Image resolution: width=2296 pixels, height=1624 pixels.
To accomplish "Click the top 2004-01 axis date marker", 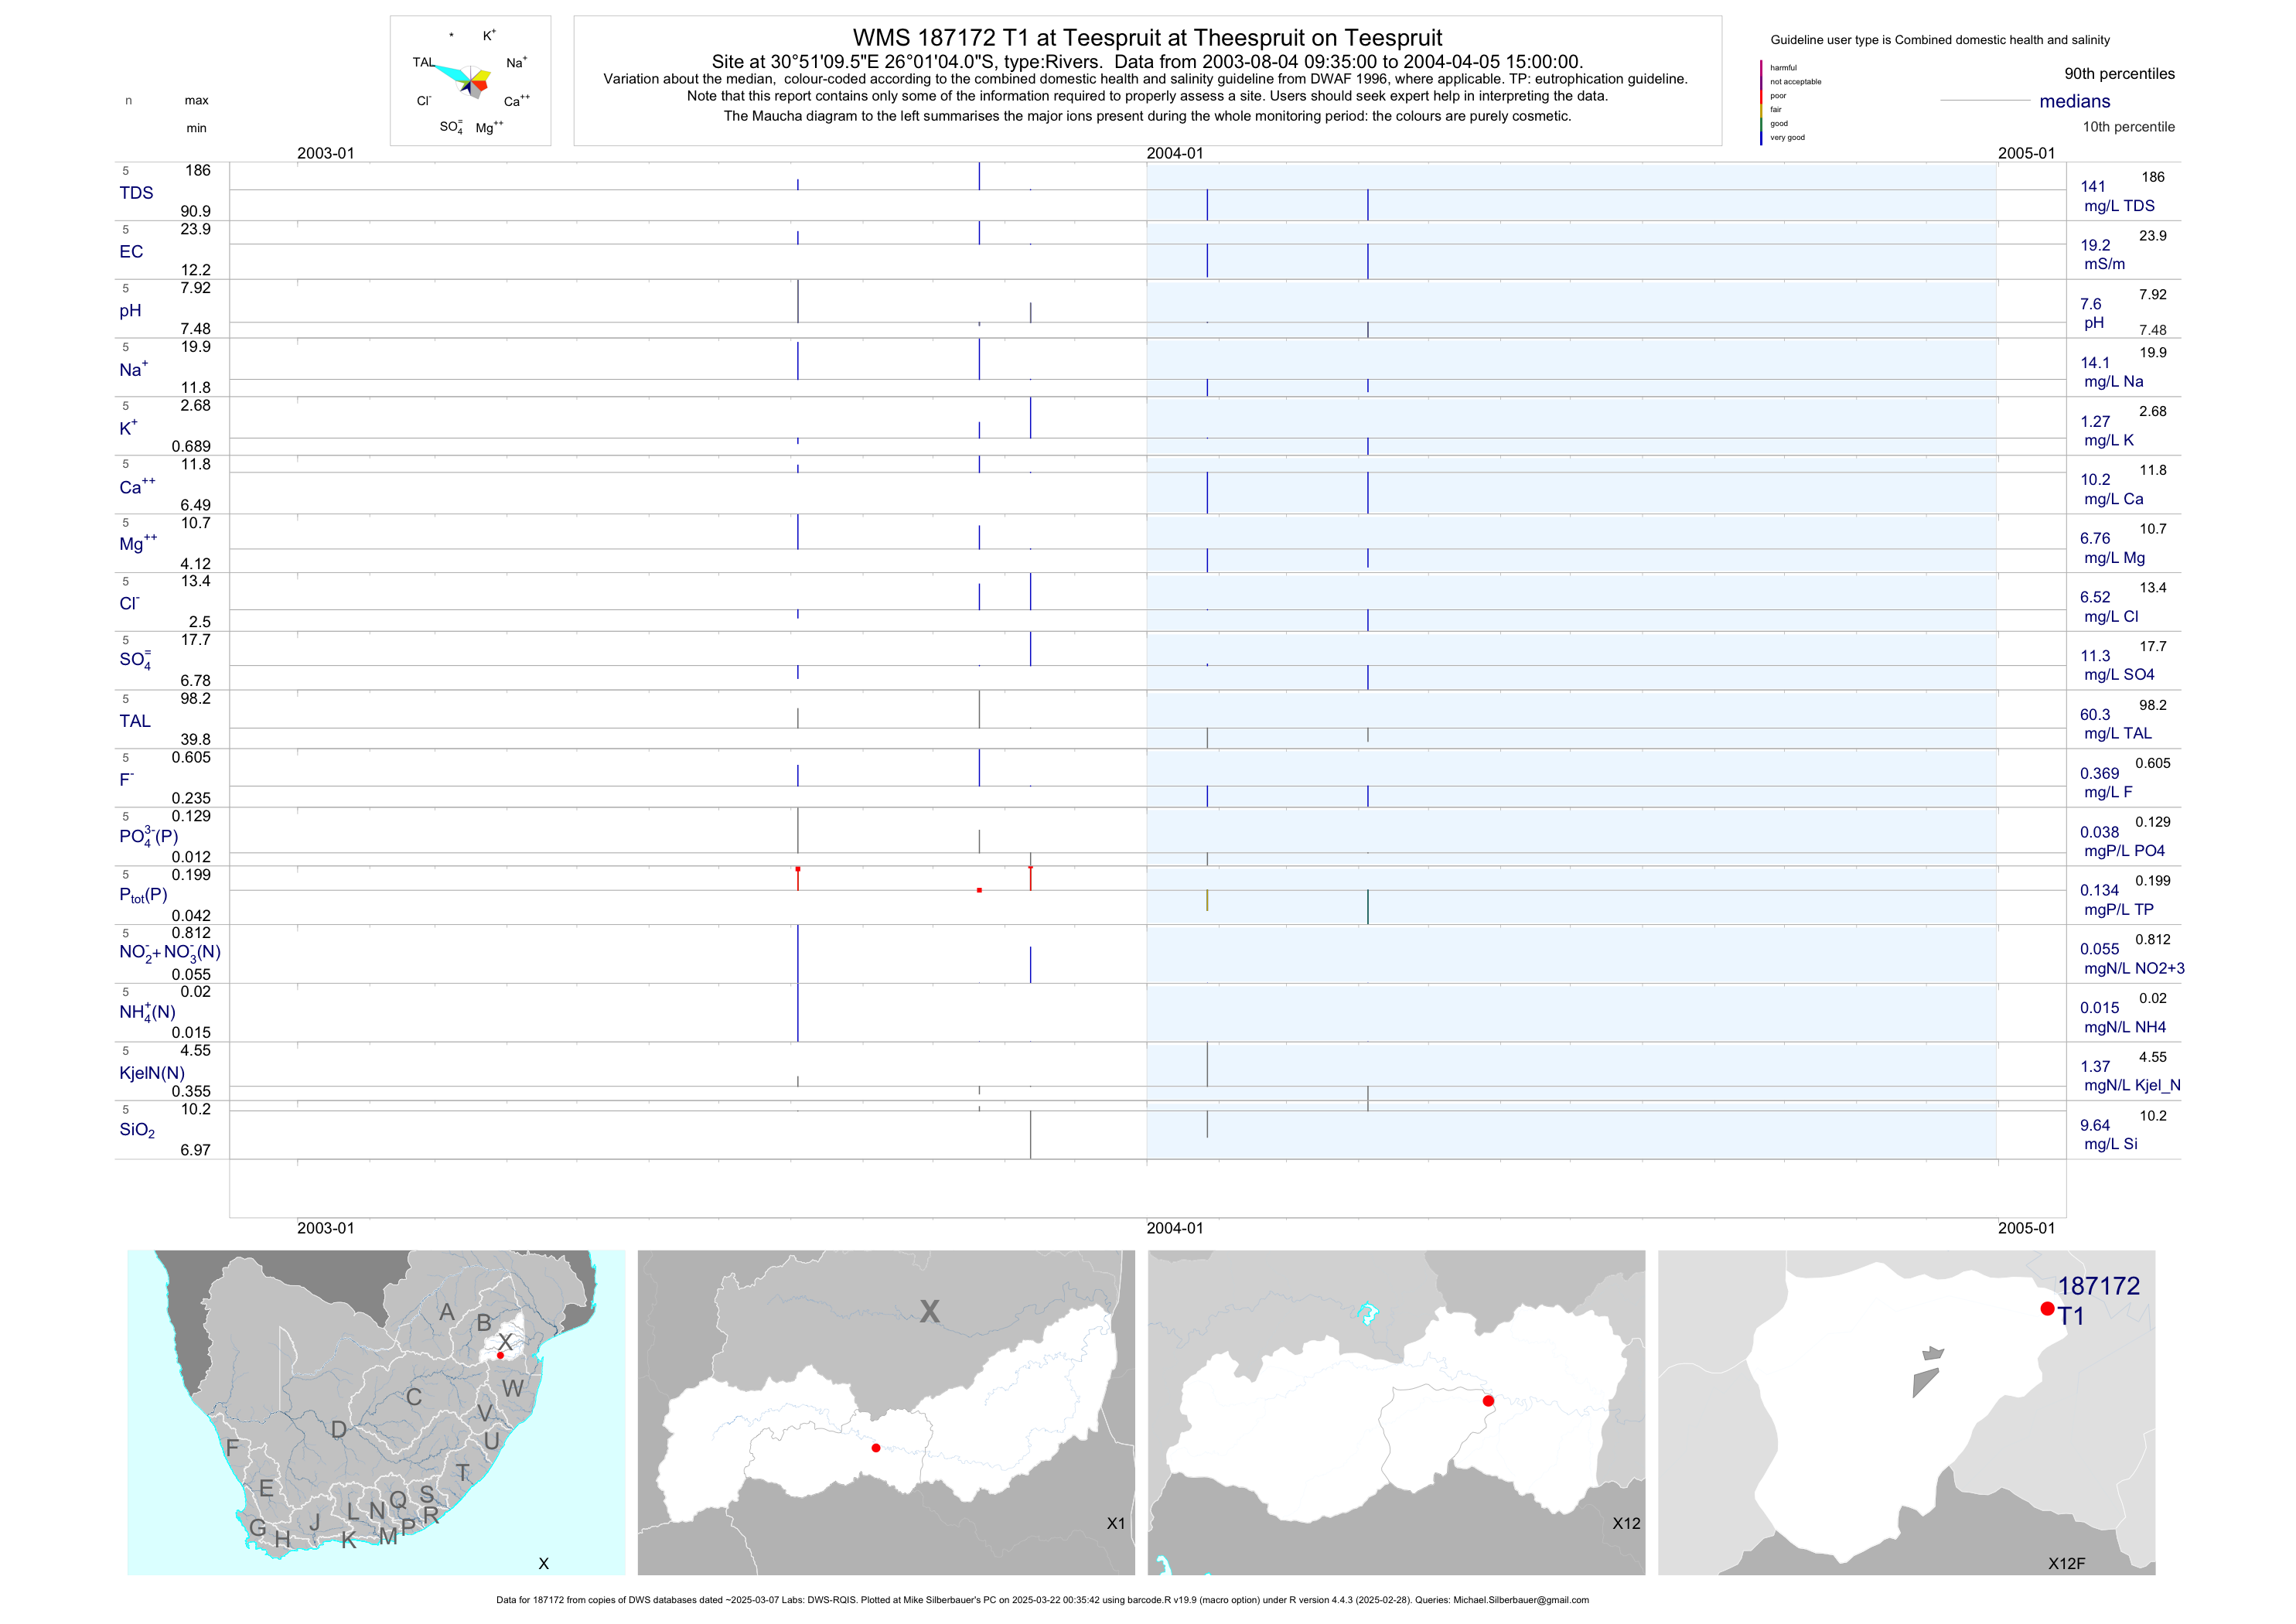I will click(x=1174, y=153).
